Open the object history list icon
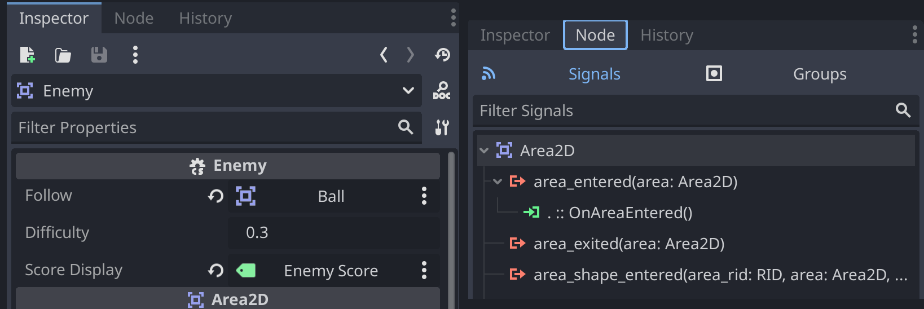 442,55
